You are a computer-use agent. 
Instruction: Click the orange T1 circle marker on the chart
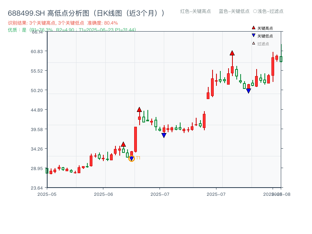click(132, 158)
